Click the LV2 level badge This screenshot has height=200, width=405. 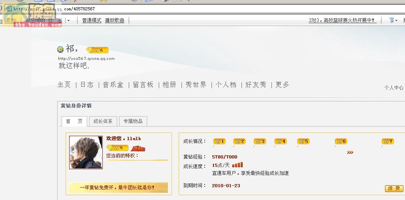239,141
